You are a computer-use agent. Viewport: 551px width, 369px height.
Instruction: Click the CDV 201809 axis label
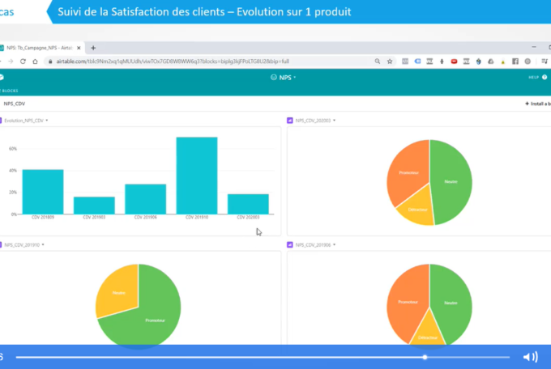click(43, 218)
